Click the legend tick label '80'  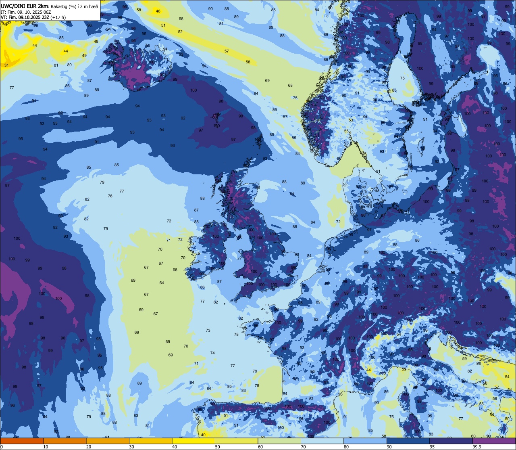(x=346, y=447)
